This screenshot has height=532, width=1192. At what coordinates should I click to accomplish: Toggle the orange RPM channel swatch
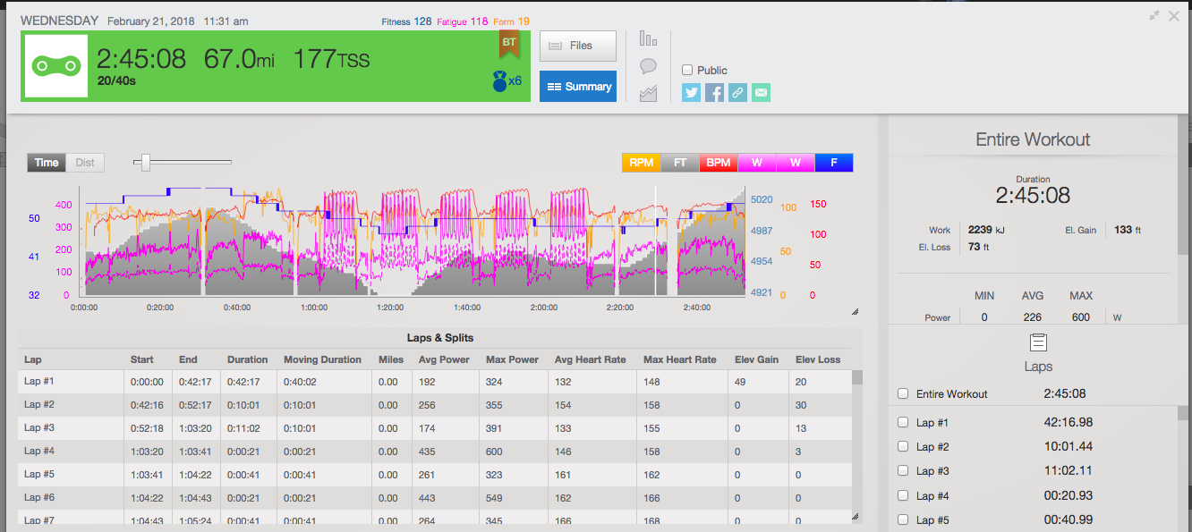pos(641,163)
